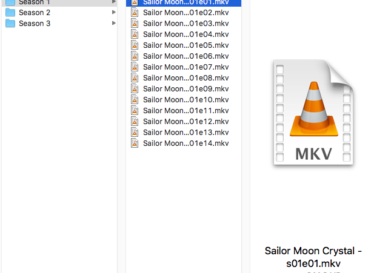Viewport: 371px width, 273px height.
Task: Click the Season 2 folder name
Action: (35, 13)
